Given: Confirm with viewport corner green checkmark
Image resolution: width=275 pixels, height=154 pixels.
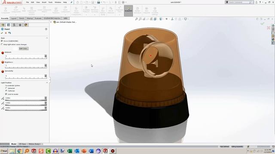Looking at the screenshot, I should pyautogui.click(x=263, y=24).
